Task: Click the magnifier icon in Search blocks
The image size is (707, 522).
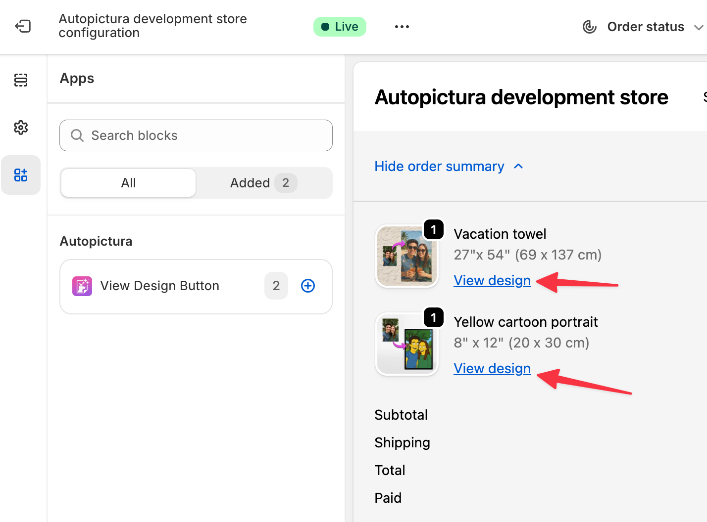Action: [77, 135]
